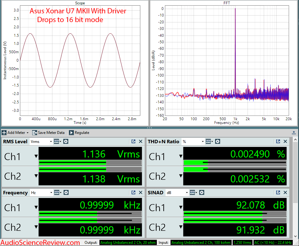This screenshot has height=246, width=299.
Task: Click the THD+N Ratio Ch2 bar graph
Action: click(x=235, y=169)
